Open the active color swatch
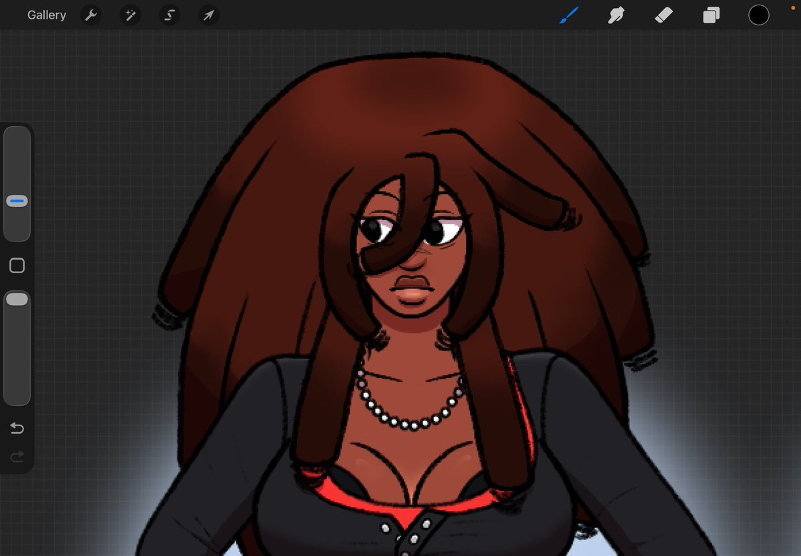This screenshot has height=556, width=801. pyautogui.click(x=758, y=15)
